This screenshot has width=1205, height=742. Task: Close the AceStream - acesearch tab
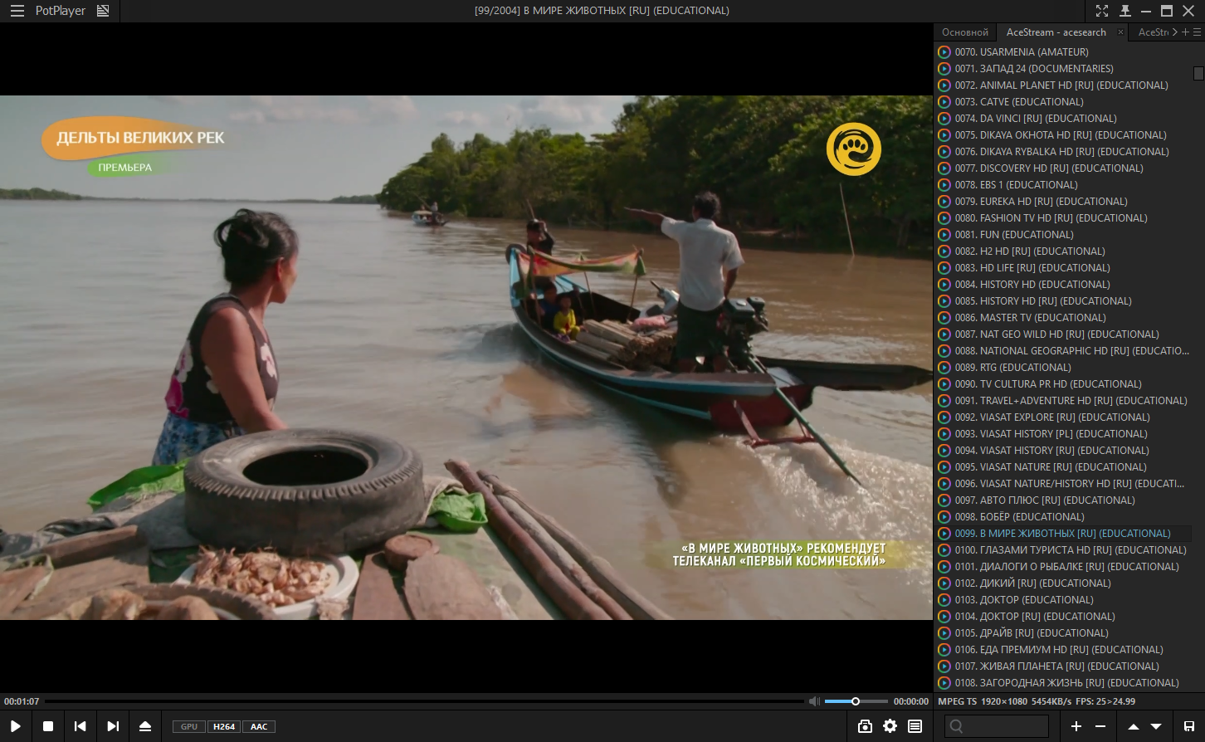pyautogui.click(x=1120, y=32)
